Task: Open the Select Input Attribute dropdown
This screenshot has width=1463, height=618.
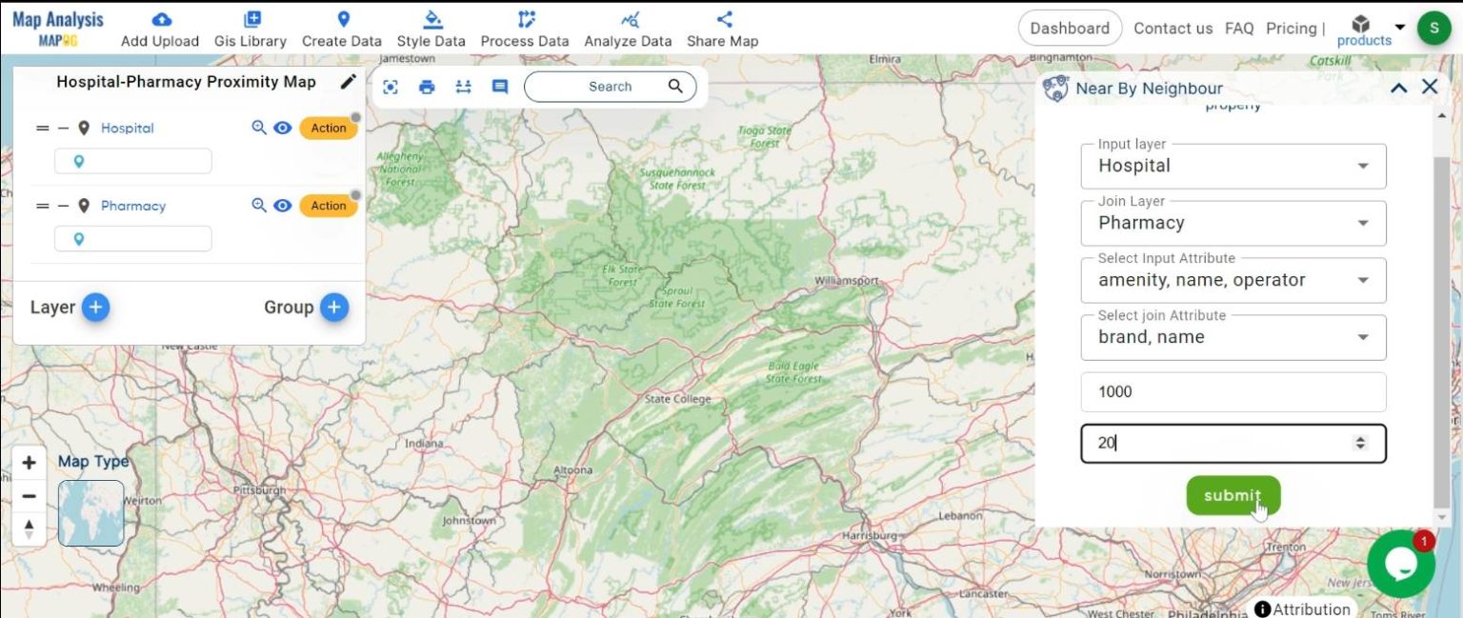Action: [1233, 280]
